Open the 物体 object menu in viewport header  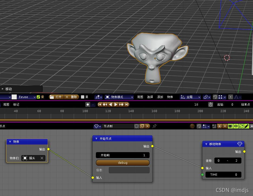click(x=170, y=97)
